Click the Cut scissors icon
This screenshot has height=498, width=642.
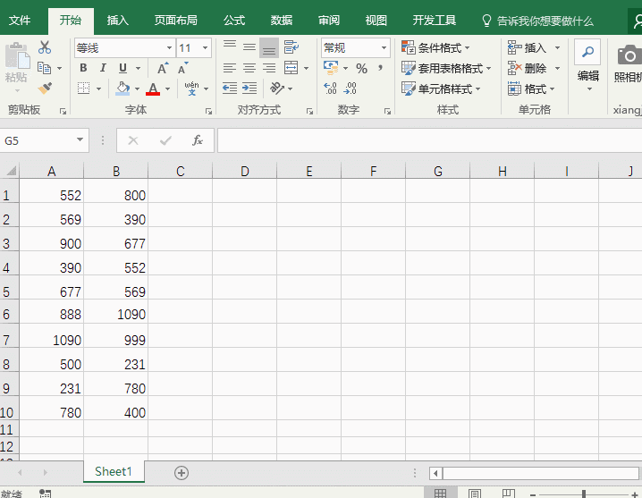coord(45,47)
